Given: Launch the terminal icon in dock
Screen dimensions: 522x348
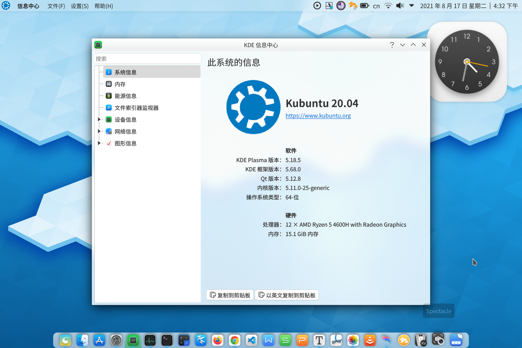Looking at the screenshot, I should click(167, 340).
